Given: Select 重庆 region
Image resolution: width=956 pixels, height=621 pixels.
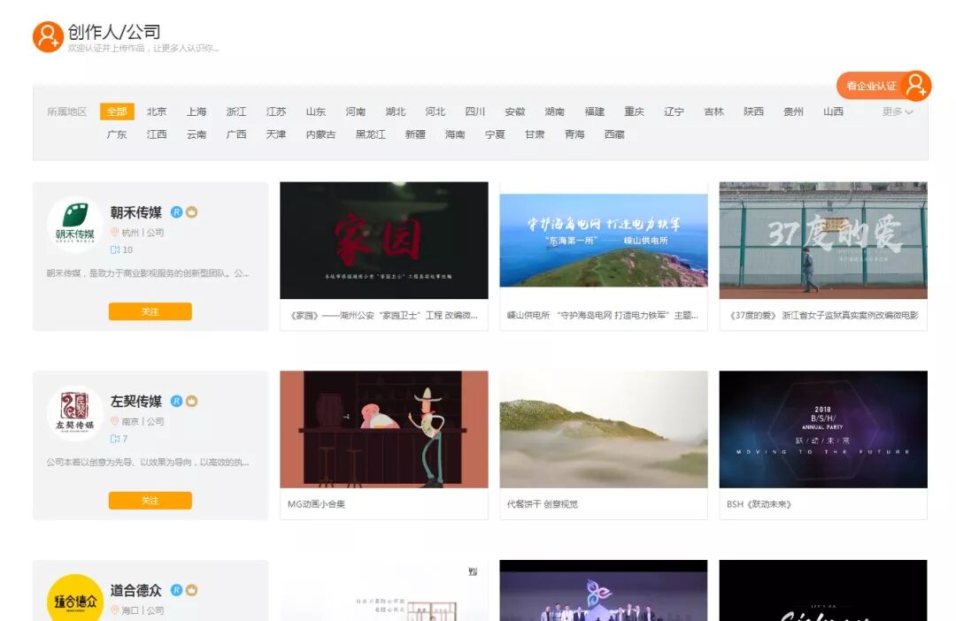Looking at the screenshot, I should tap(634, 111).
